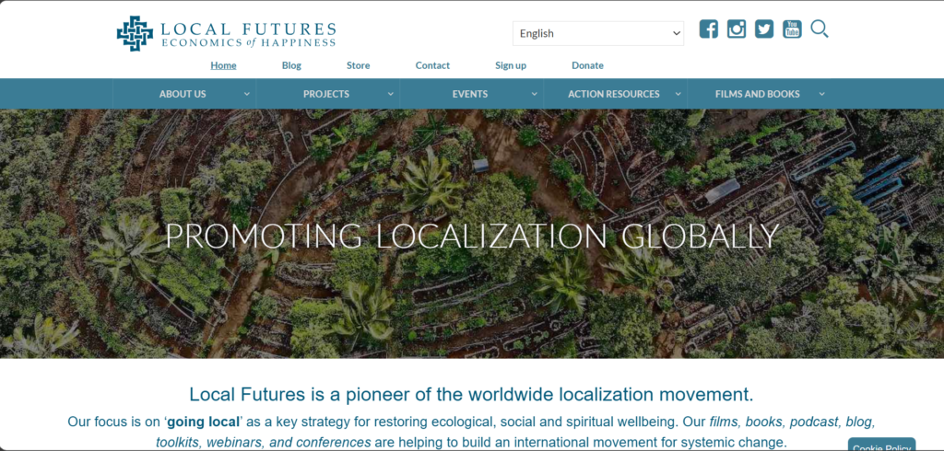Open the Instagram icon in header

[737, 29]
